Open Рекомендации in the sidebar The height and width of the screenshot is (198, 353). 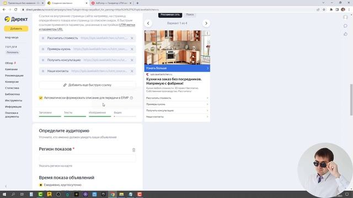pos(14,76)
